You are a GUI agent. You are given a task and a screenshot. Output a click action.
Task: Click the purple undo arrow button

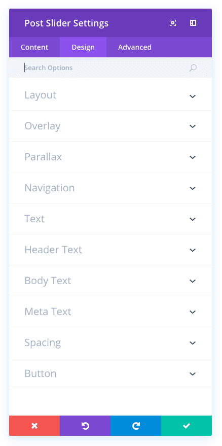pyautogui.click(x=85, y=426)
